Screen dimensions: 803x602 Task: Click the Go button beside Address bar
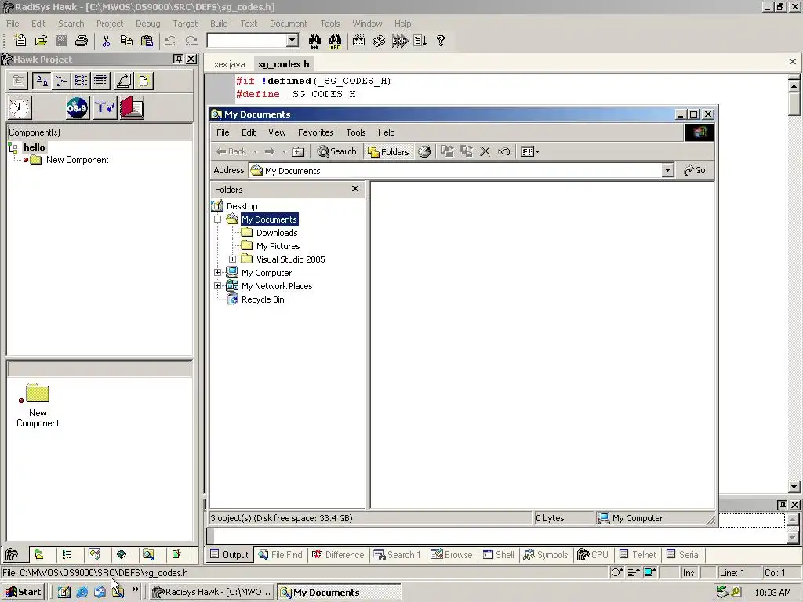pyautogui.click(x=695, y=170)
